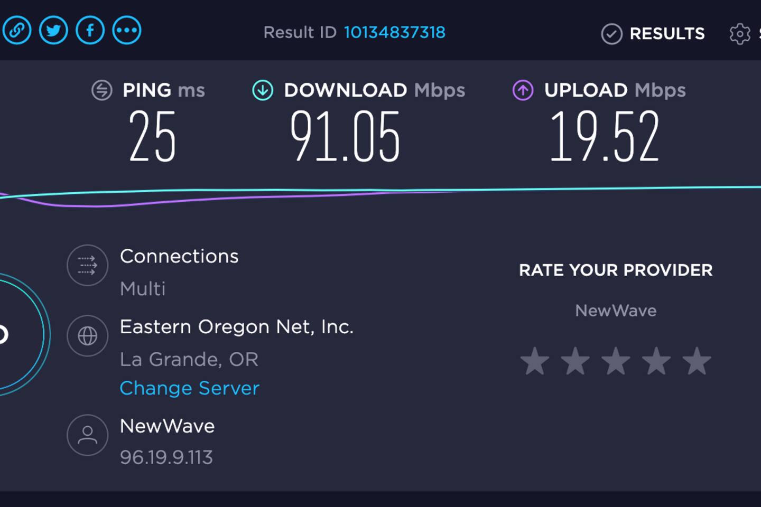761x507 pixels.
Task: Open more sharing options icon
Action: pos(127,31)
